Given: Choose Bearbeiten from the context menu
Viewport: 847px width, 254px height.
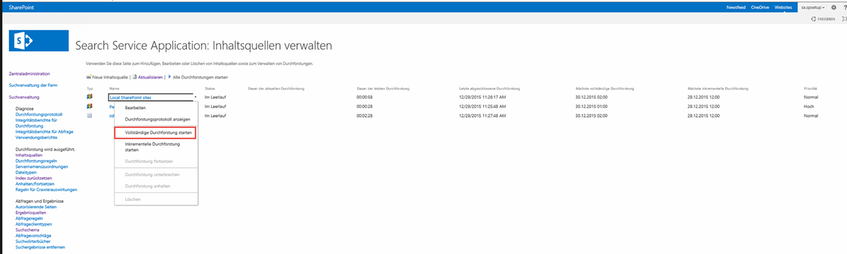Looking at the screenshot, I should pyautogui.click(x=135, y=108).
